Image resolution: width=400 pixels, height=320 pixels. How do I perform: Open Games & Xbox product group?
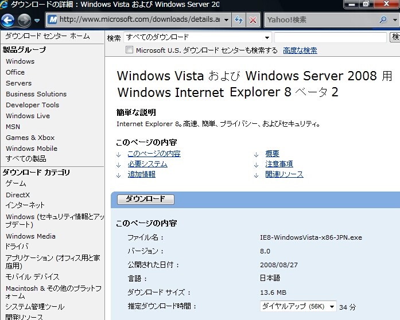coord(30,138)
